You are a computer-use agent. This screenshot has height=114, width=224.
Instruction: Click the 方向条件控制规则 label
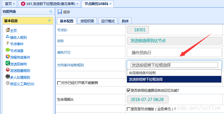coord(71,65)
